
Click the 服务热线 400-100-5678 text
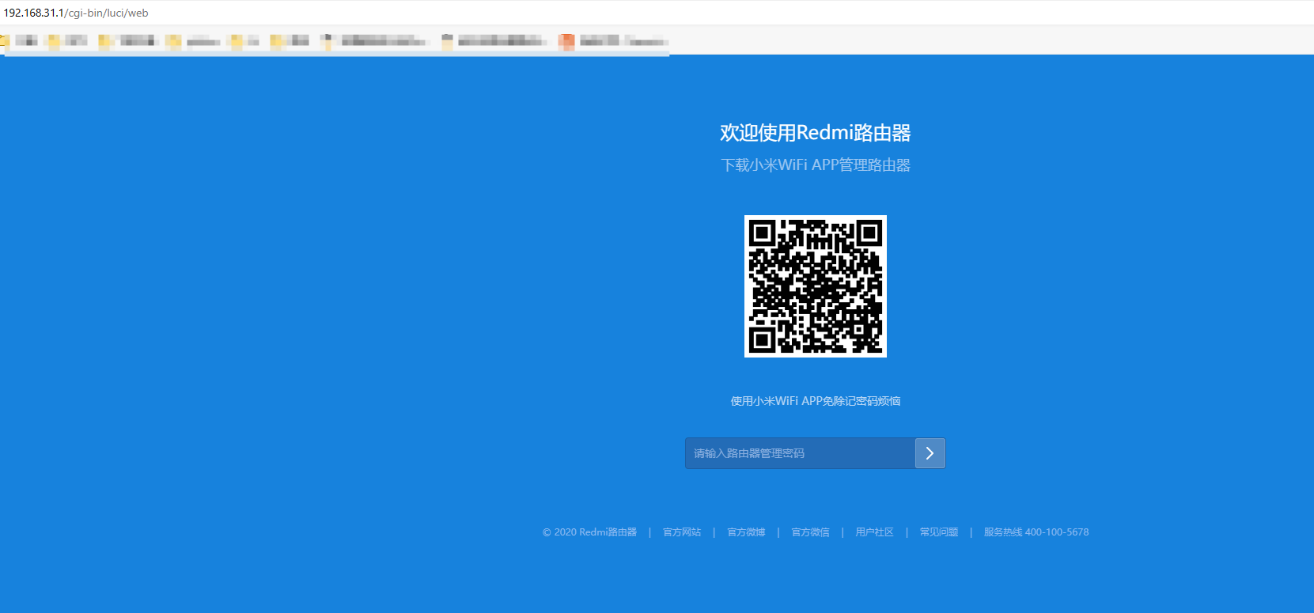[x=1036, y=532]
